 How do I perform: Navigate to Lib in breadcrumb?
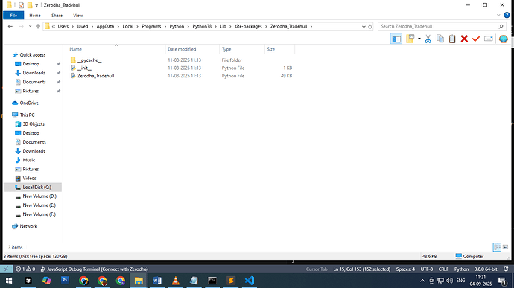223,26
